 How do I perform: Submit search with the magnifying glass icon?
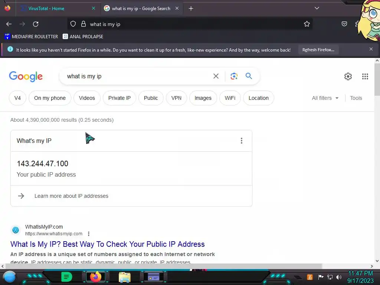click(249, 76)
